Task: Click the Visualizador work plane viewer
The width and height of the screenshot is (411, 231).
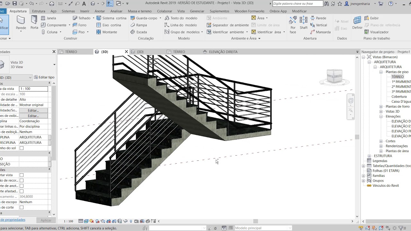Action: coord(376,32)
